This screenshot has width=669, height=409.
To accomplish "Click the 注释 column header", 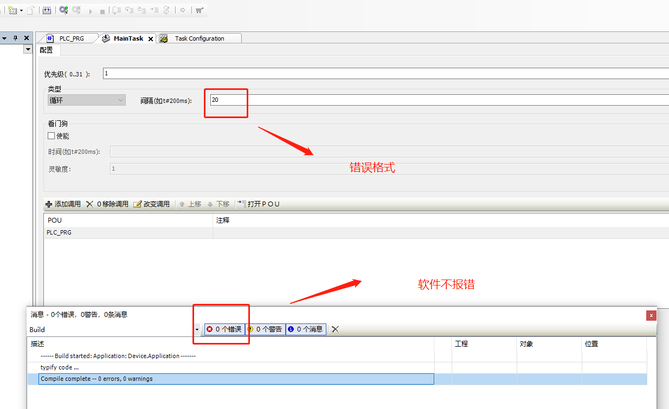I will click(x=441, y=220).
